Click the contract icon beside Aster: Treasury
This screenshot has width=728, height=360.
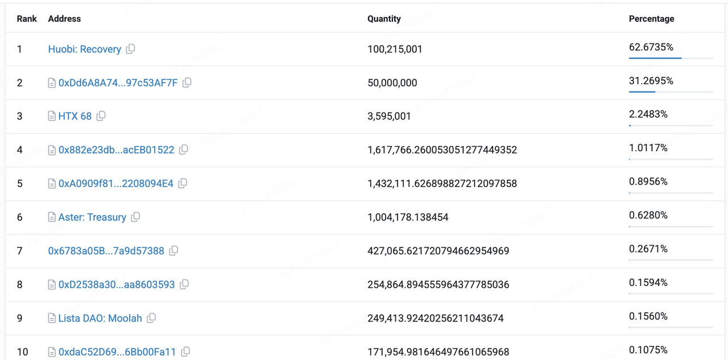point(52,217)
